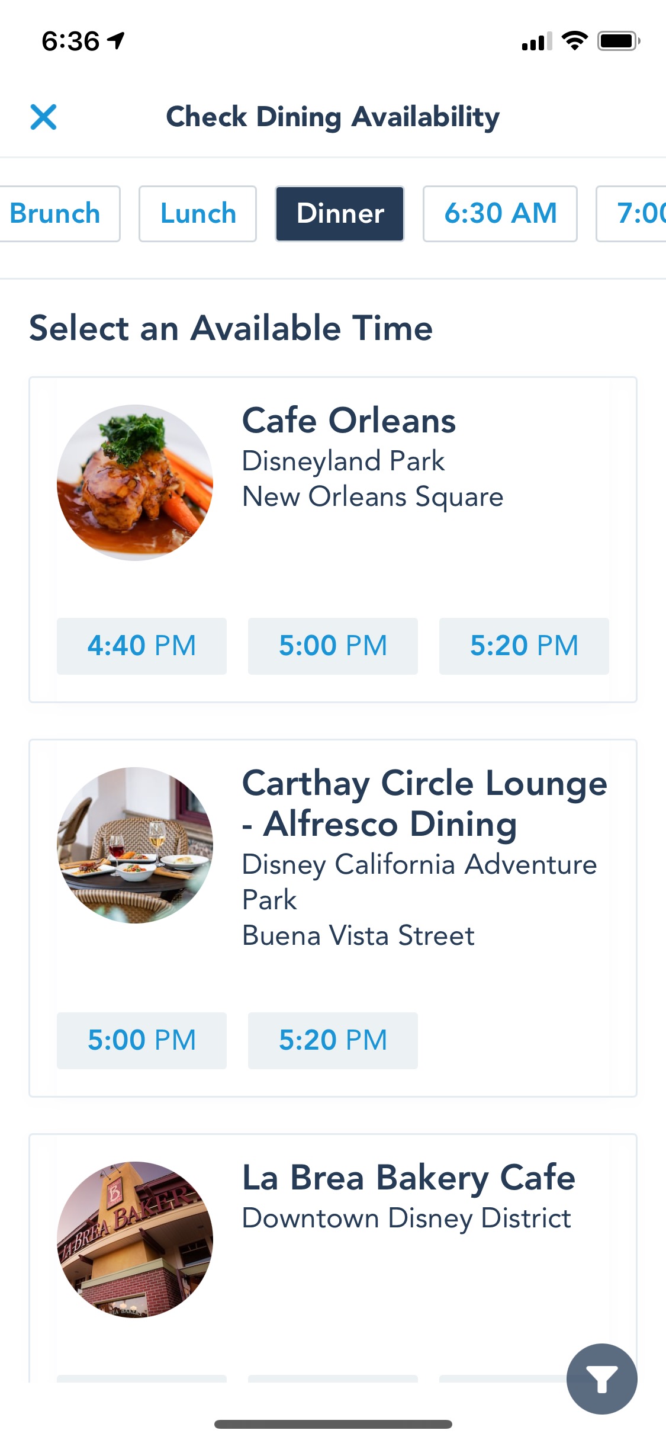
Task: Reserve Carthay Circle Lounge at 5:00 PM
Action: (141, 1041)
